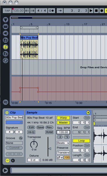
Task: Click the sample Edit button
Action: [x=31, y=127]
